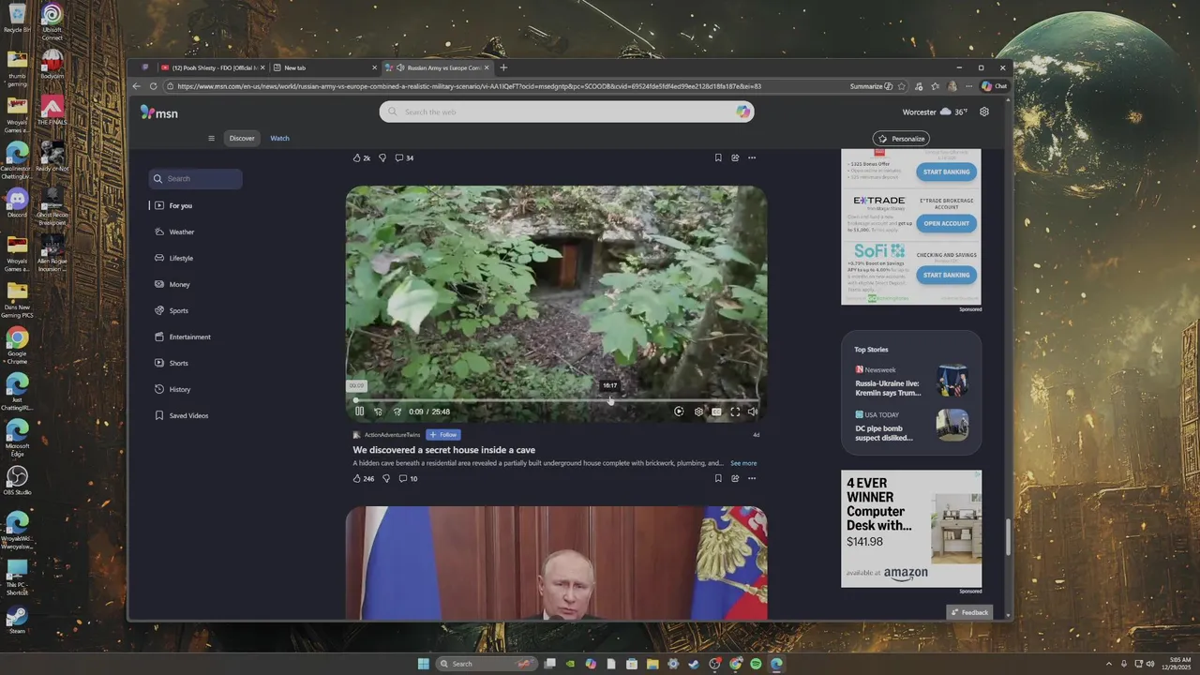Open Shorts in sidebar
This screenshot has height=675, width=1200.
tap(178, 363)
